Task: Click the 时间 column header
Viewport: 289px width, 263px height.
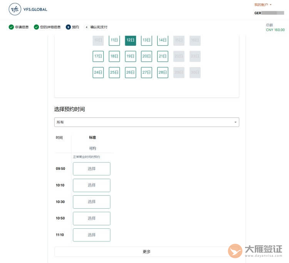Action: coord(59,137)
